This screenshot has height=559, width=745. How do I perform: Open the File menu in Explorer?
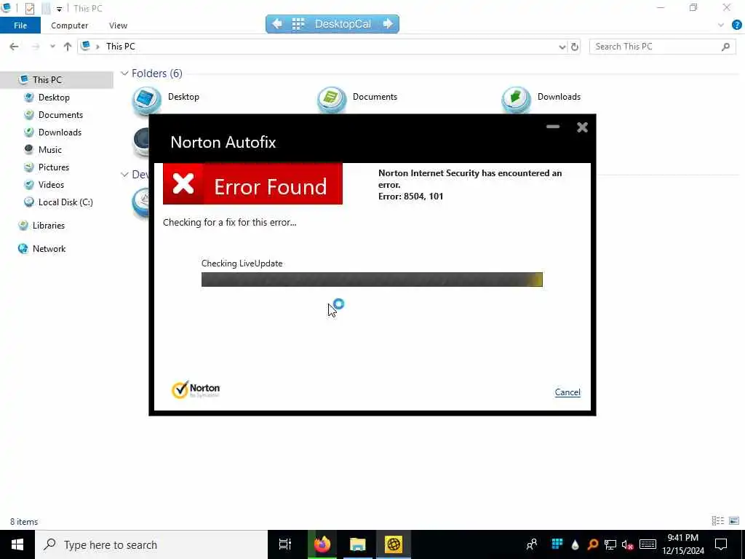20,25
